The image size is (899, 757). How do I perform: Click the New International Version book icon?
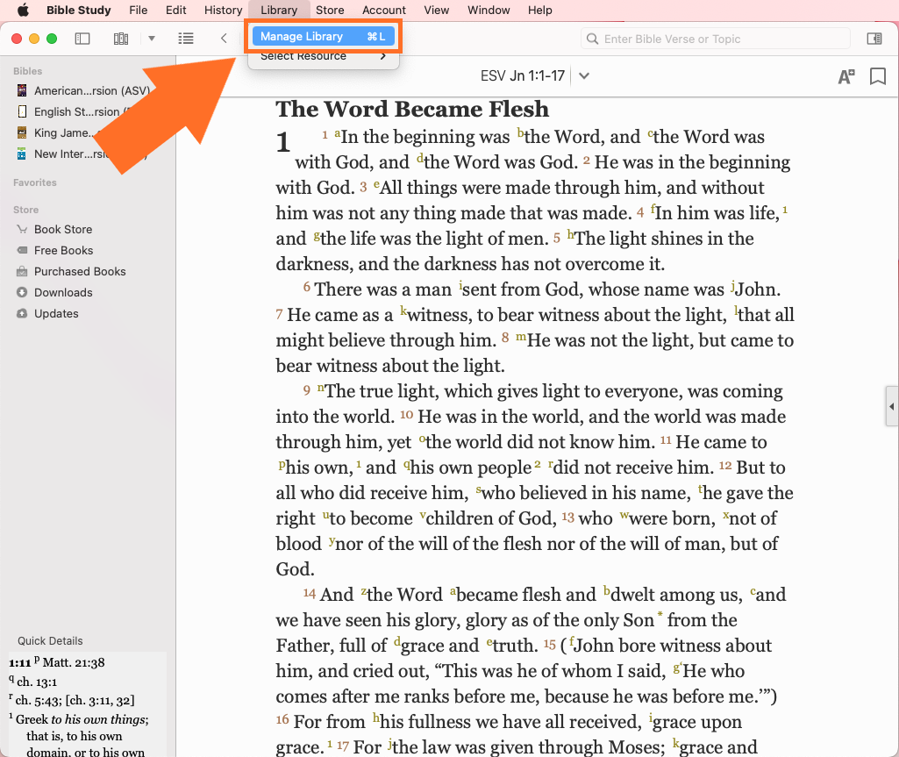[22, 154]
